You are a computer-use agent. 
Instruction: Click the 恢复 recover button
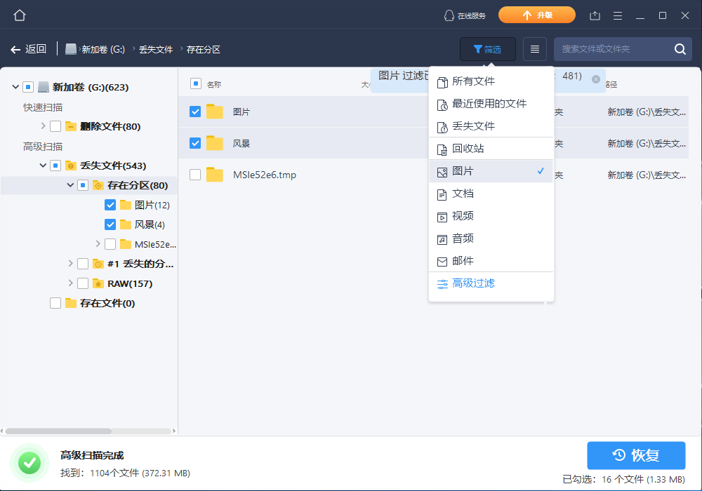coord(635,455)
